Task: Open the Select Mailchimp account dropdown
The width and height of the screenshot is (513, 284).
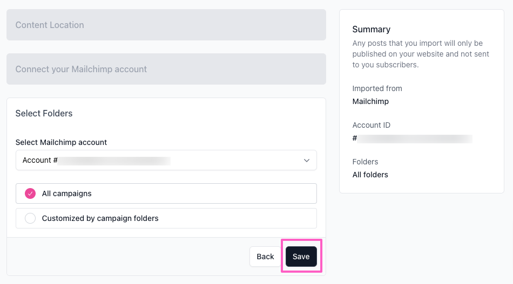Action: tap(166, 160)
